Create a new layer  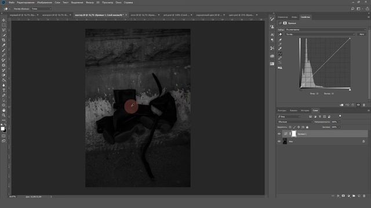[x=359, y=196]
